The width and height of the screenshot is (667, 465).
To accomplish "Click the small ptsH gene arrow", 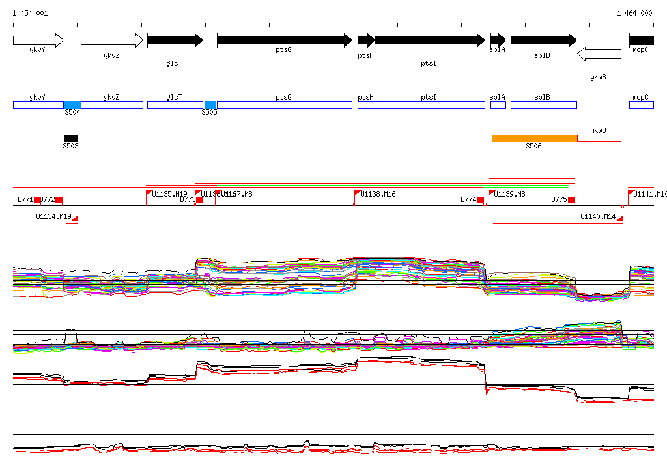I will pyautogui.click(x=366, y=40).
